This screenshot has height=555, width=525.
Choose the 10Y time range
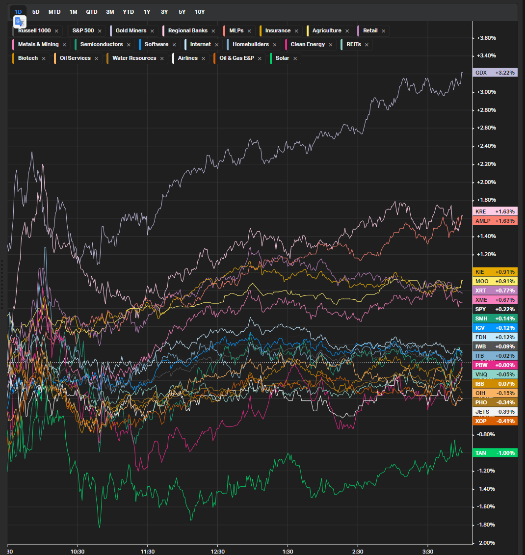(200, 12)
